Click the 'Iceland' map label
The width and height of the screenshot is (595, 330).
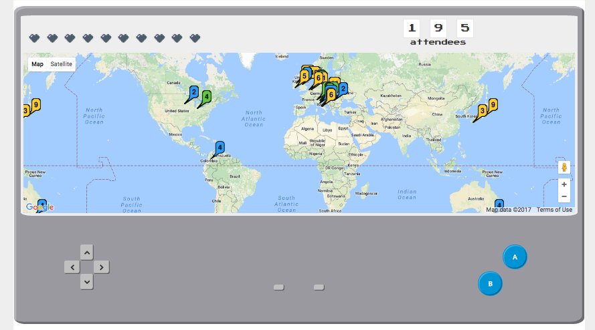click(x=282, y=57)
